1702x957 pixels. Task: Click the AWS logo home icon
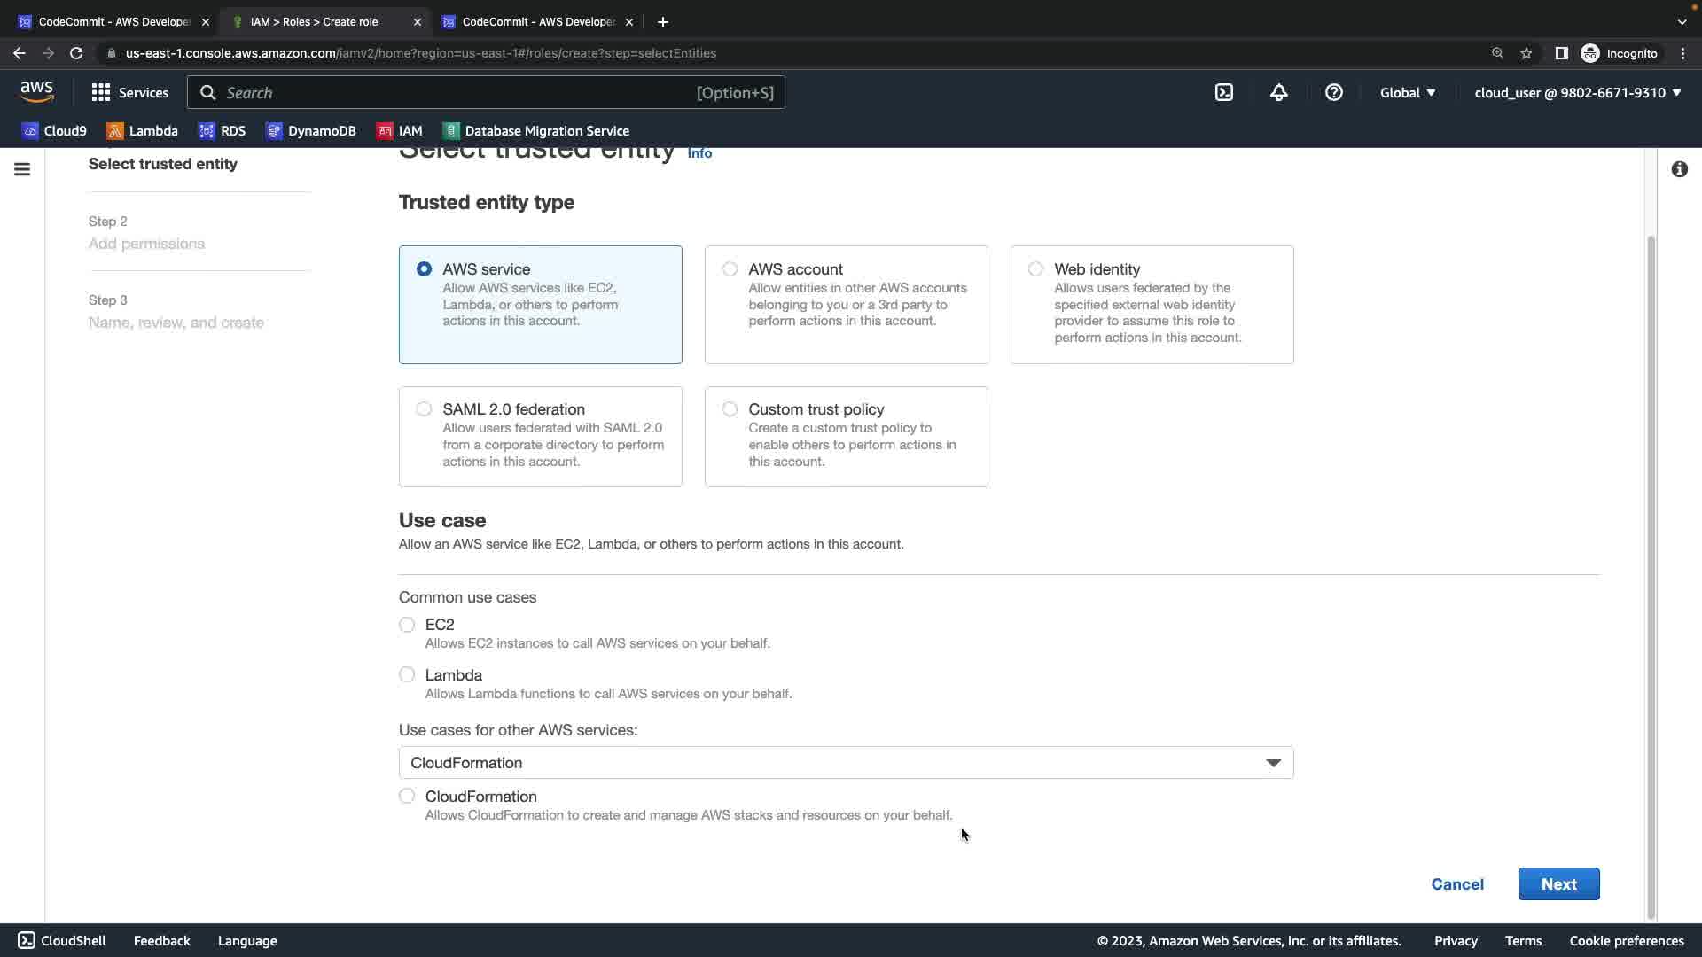point(36,91)
